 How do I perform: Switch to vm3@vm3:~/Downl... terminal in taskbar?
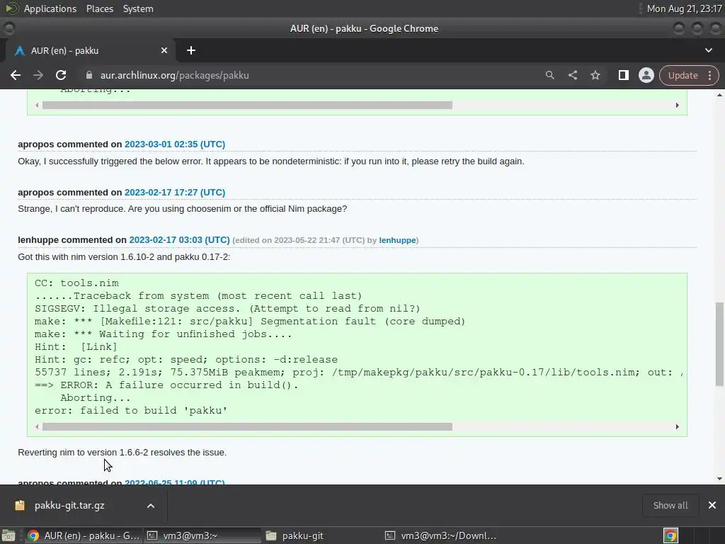[x=440, y=535]
